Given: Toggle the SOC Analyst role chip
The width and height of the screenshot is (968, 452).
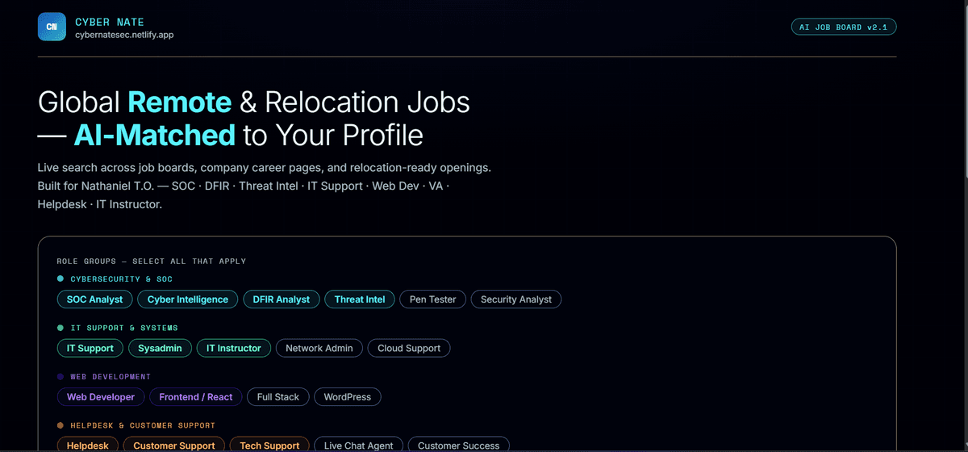Looking at the screenshot, I should click(x=95, y=299).
